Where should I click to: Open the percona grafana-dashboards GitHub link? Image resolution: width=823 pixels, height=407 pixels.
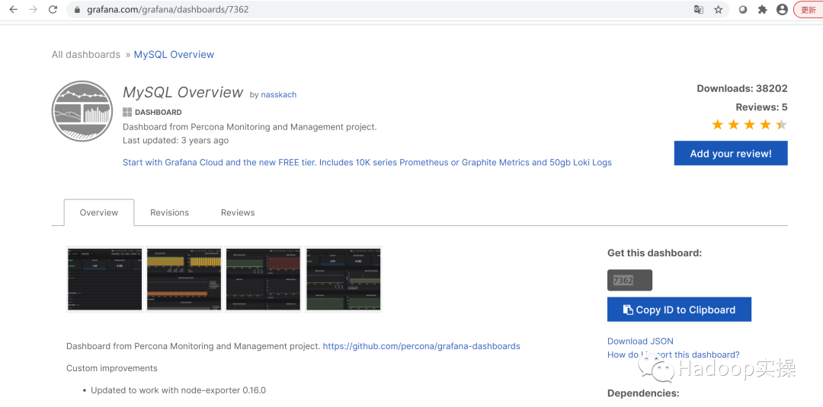421,346
